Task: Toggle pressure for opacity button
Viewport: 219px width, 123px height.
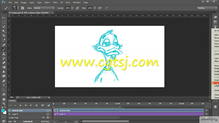Action: (x=77, y=8)
